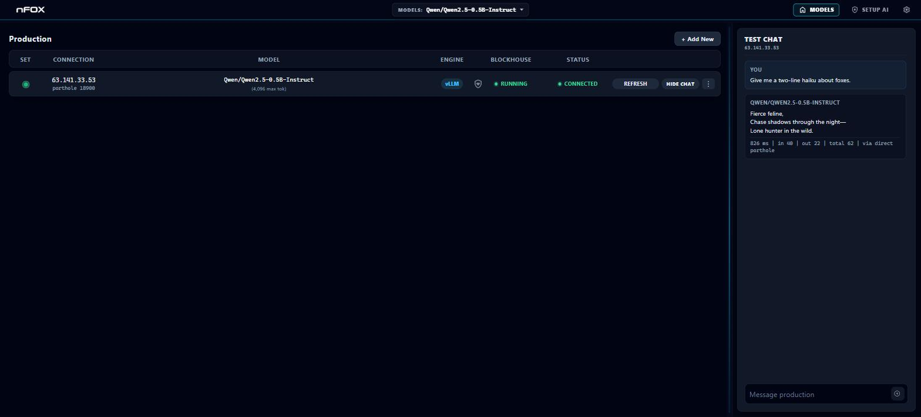Expand the Models dropdown at top
Viewport: 921px width, 417px height.
[460, 10]
